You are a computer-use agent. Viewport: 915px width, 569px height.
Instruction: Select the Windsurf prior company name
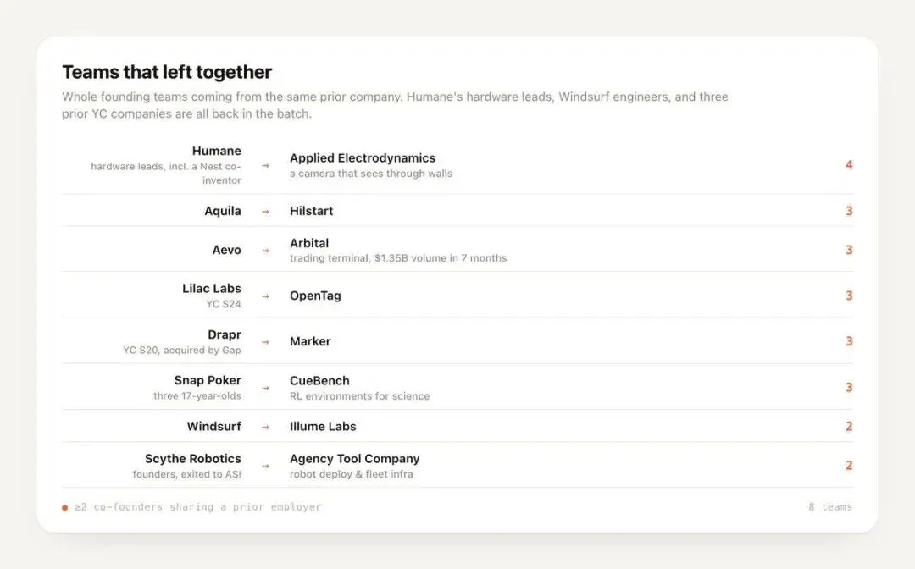tap(213, 427)
